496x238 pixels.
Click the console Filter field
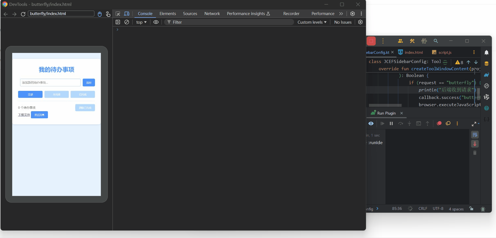[229, 22]
